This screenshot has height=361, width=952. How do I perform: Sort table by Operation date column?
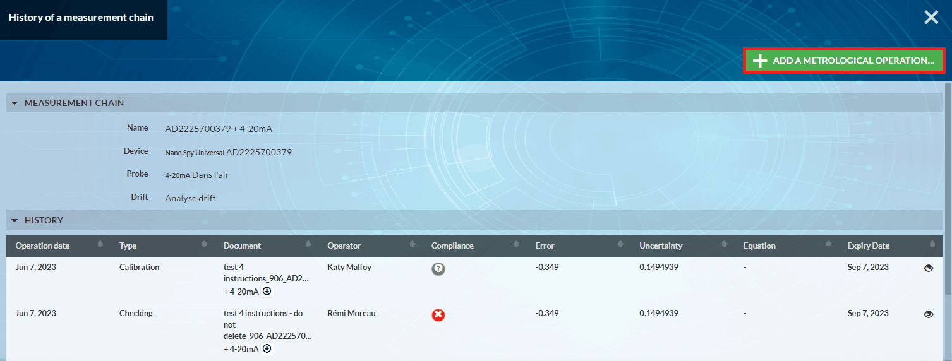tap(100, 246)
